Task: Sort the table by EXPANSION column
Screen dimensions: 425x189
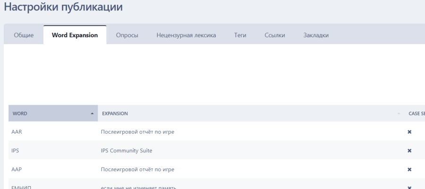Action: (115, 114)
